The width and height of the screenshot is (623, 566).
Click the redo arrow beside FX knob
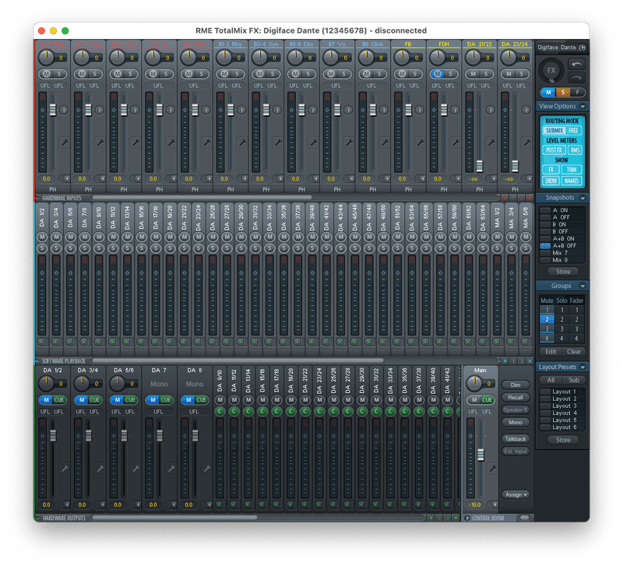click(576, 77)
